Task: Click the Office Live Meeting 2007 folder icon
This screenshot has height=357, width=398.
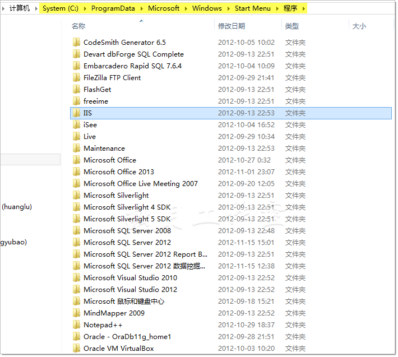Action: click(x=76, y=183)
